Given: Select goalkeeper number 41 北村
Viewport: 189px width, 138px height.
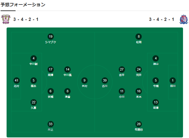Looking at the screenshot, I should [16, 80].
